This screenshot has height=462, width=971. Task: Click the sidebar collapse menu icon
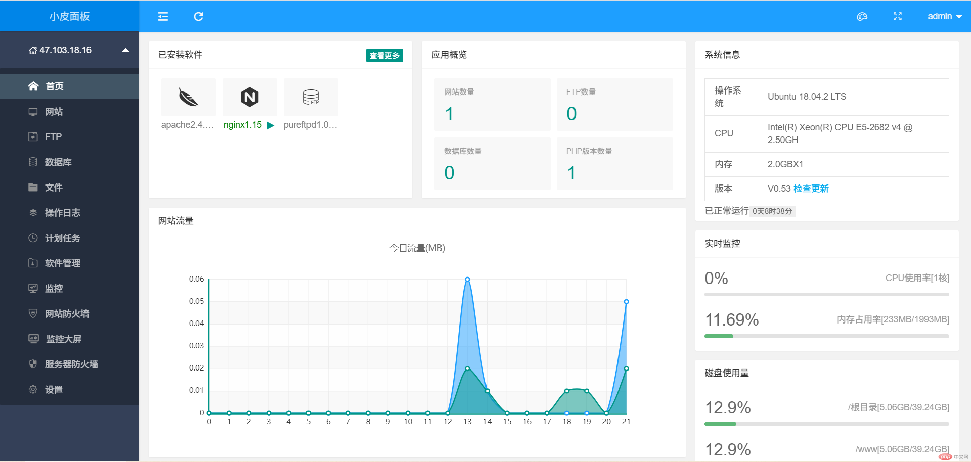click(163, 17)
